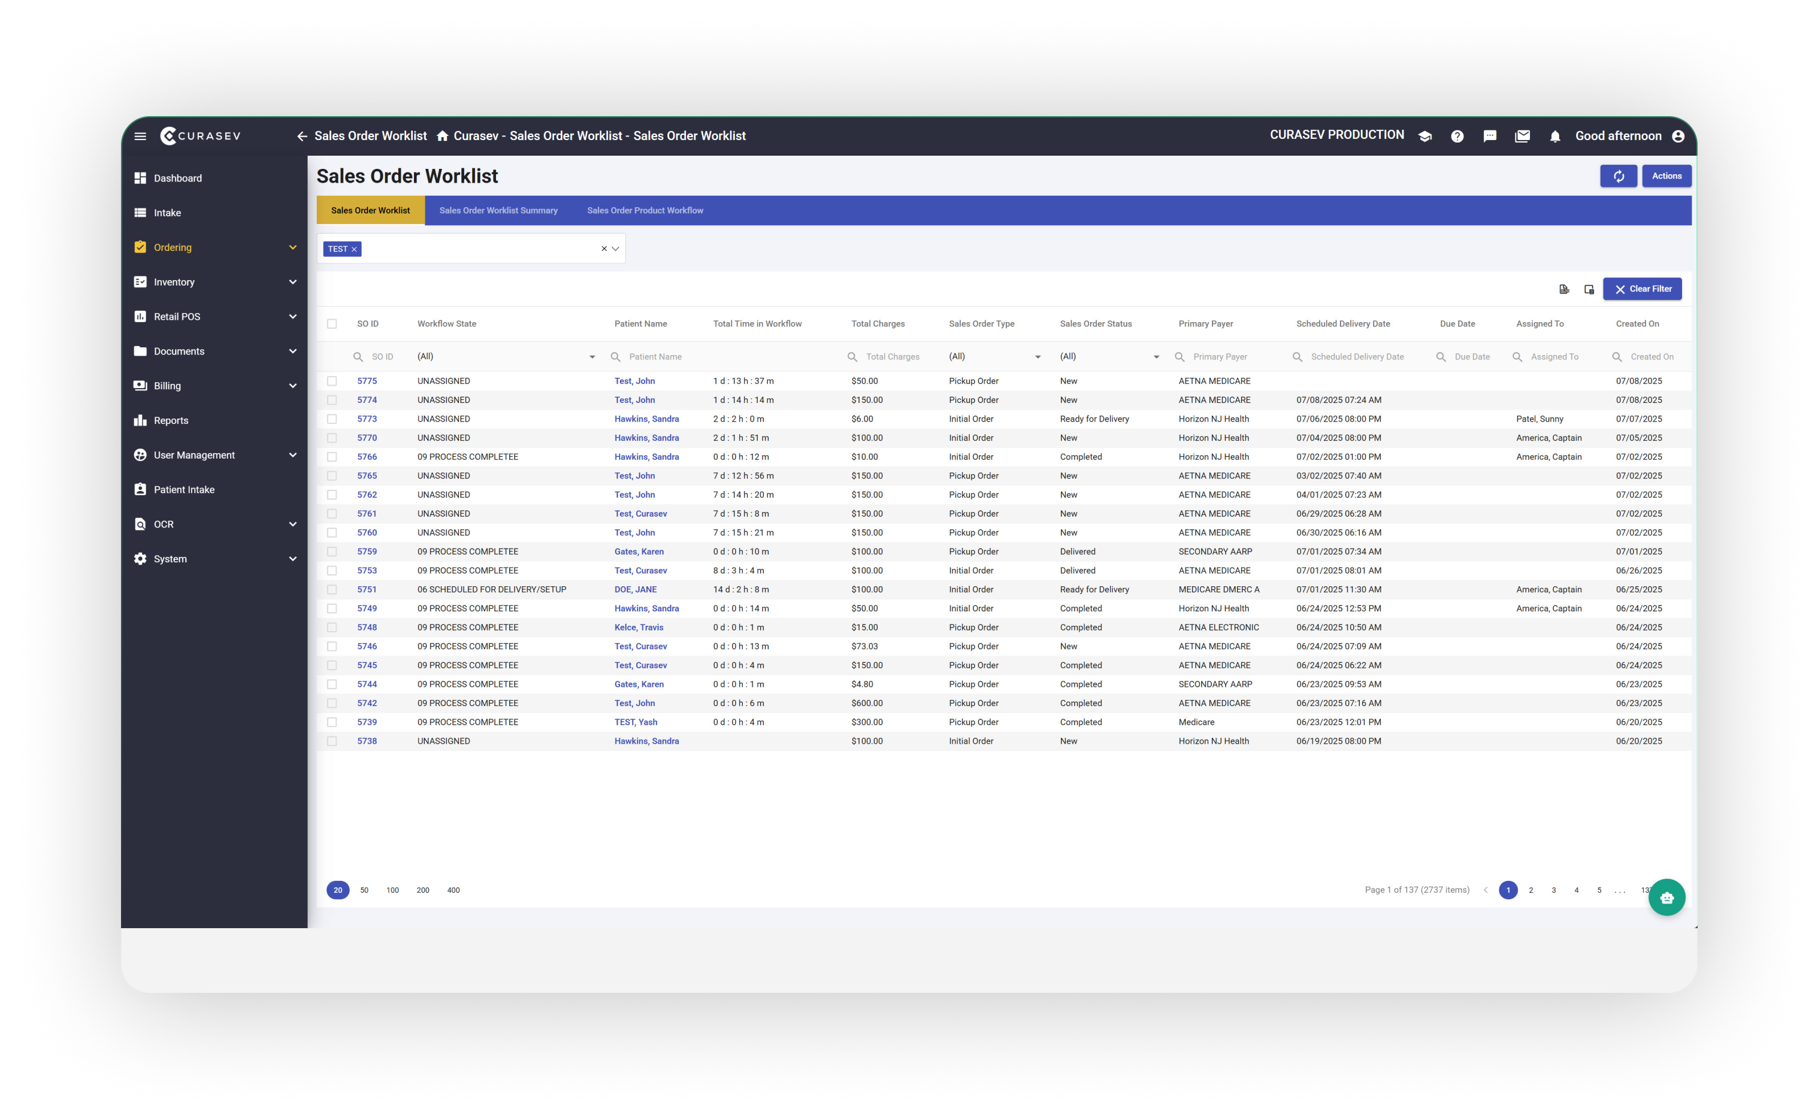
Task: Toggle the select-all header checkbox
Action: tap(332, 324)
